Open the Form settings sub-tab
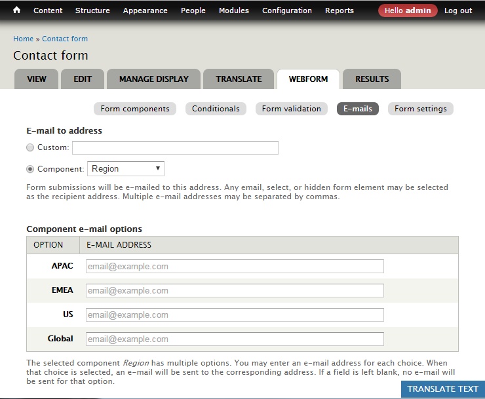485x399 pixels. tap(421, 109)
